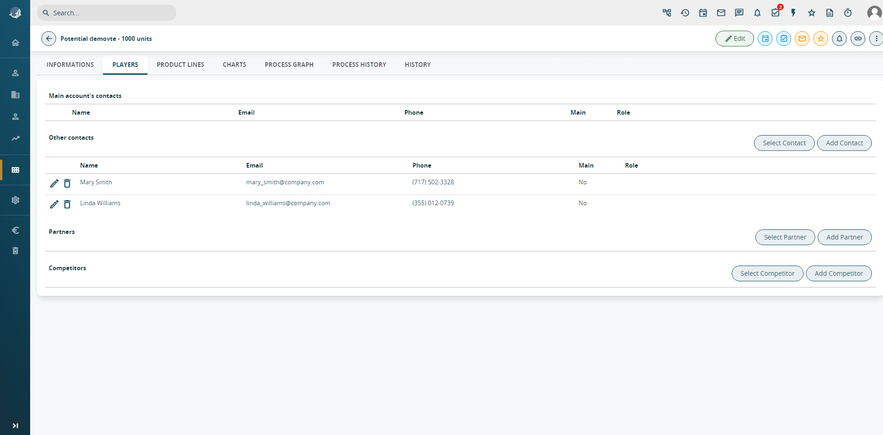Open the user profile avatar
Screen dimensions: 883x435
coord(874,13)
